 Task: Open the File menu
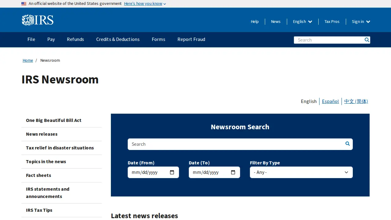31,39
